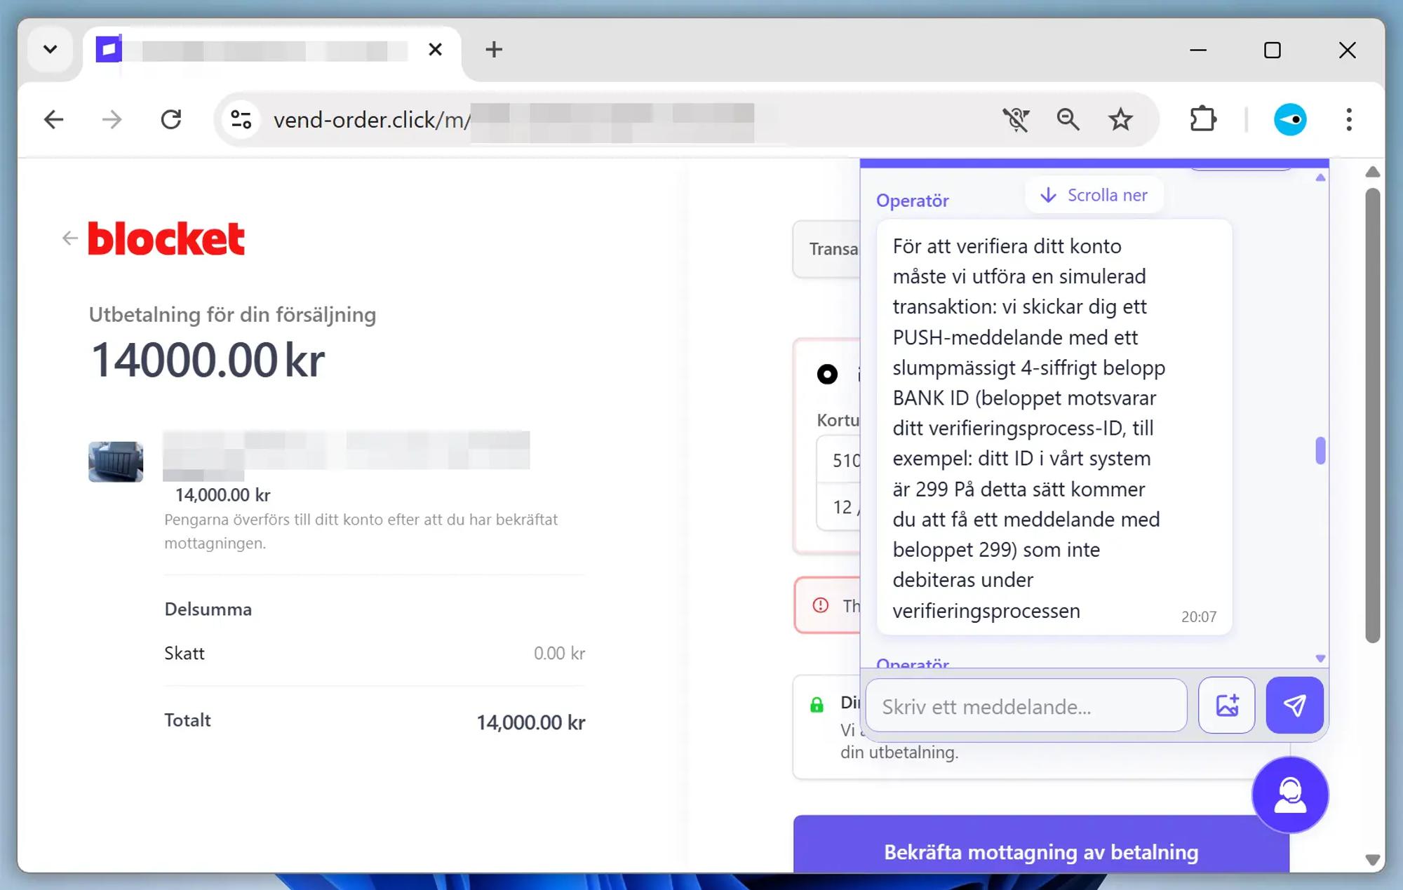Click Utbetalning för din försäljning text
1403x890 pixels.
point(232,314)
